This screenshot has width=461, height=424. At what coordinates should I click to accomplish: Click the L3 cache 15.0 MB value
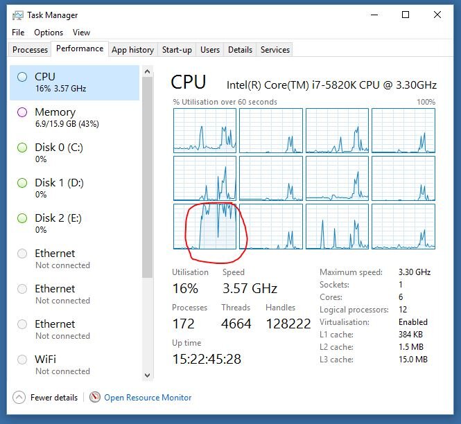[413, 360]
